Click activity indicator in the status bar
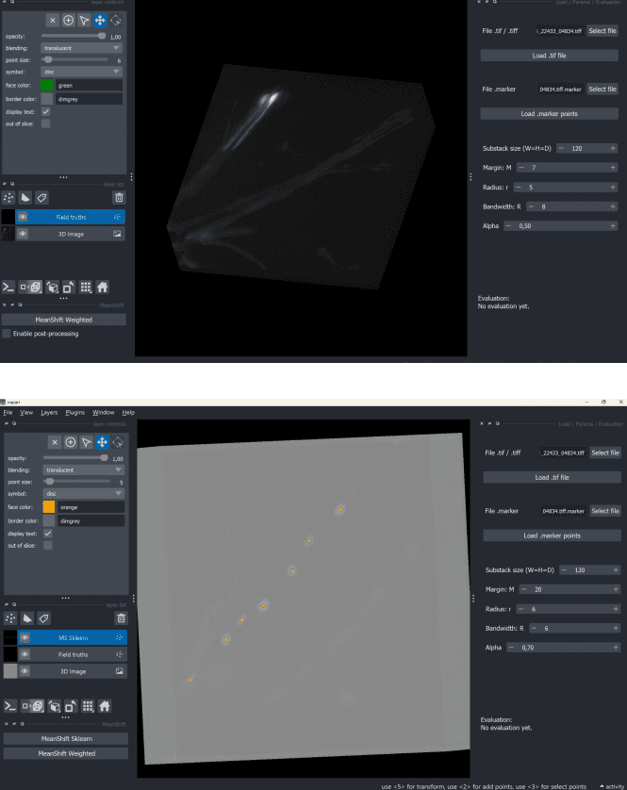This screenshot has height=790, width=627. point(611,786)
